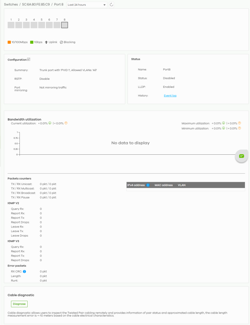Screen dimensions: 250x325
Task: Click the refresh icon beside the time range
Action: (x=112, y=5)
